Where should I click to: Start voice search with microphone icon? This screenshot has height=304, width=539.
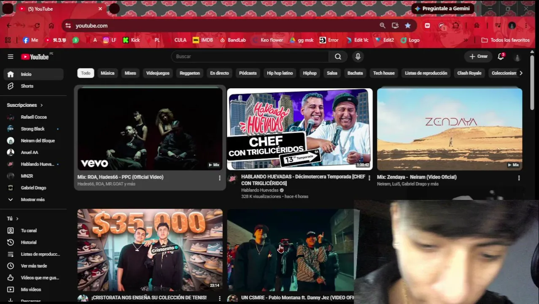click(x=358, y=57)
